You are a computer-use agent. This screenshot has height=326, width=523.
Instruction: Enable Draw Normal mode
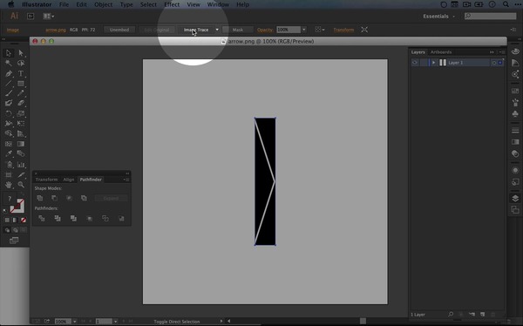click(7, 230)
